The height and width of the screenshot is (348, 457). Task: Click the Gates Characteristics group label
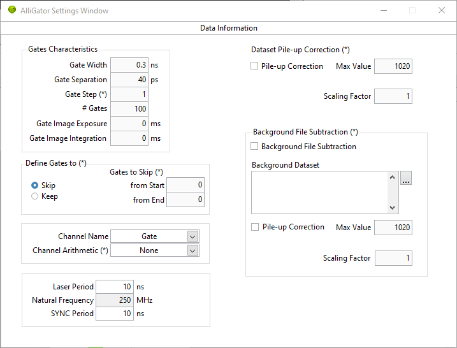coord(62,49)
